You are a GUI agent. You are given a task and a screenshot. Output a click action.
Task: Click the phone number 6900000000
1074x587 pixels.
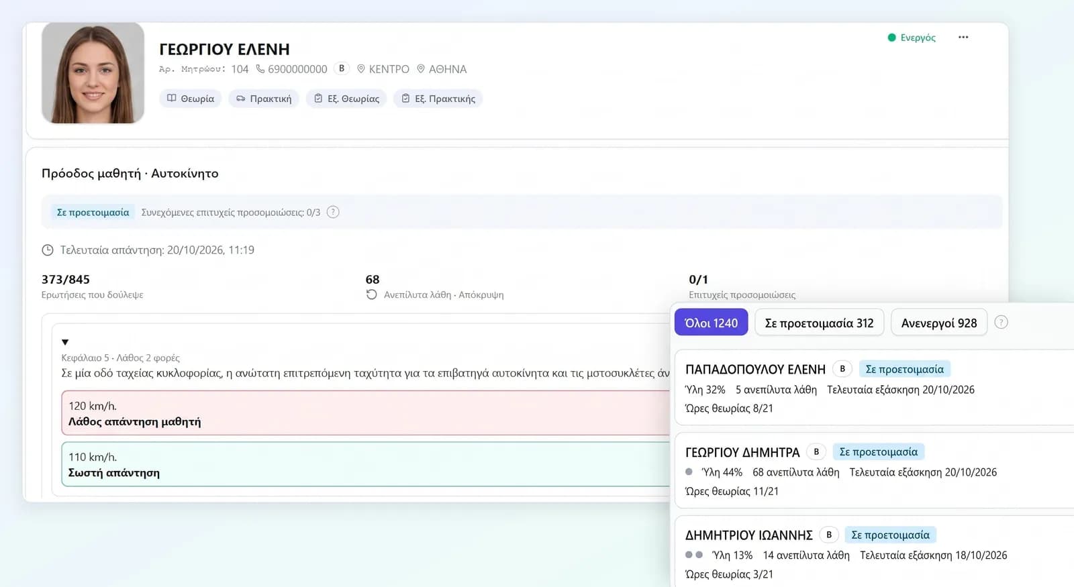pyautogui.click(x=297, y=69)
